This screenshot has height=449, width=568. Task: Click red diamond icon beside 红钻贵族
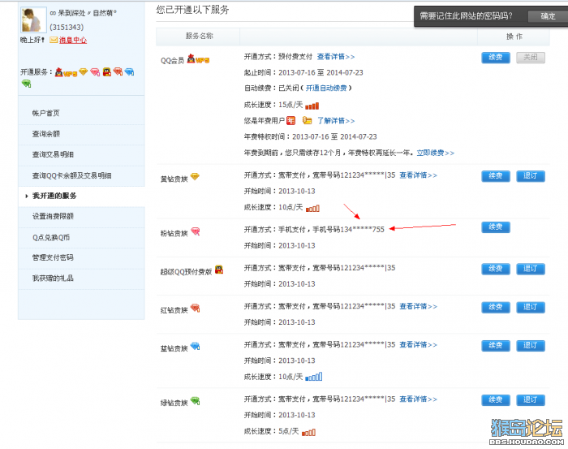tap(196, 308)
